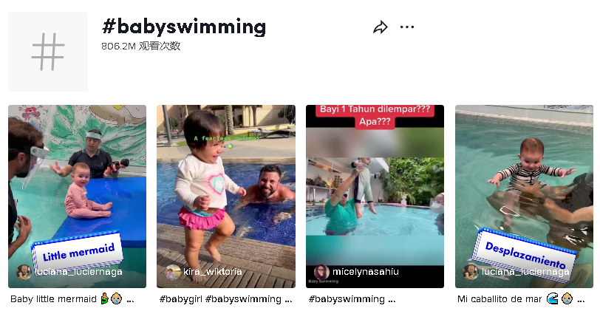The image size is (600, 311).
Task: Click micelynasahiu profile avatar
Action: click(x=321, y=272)
